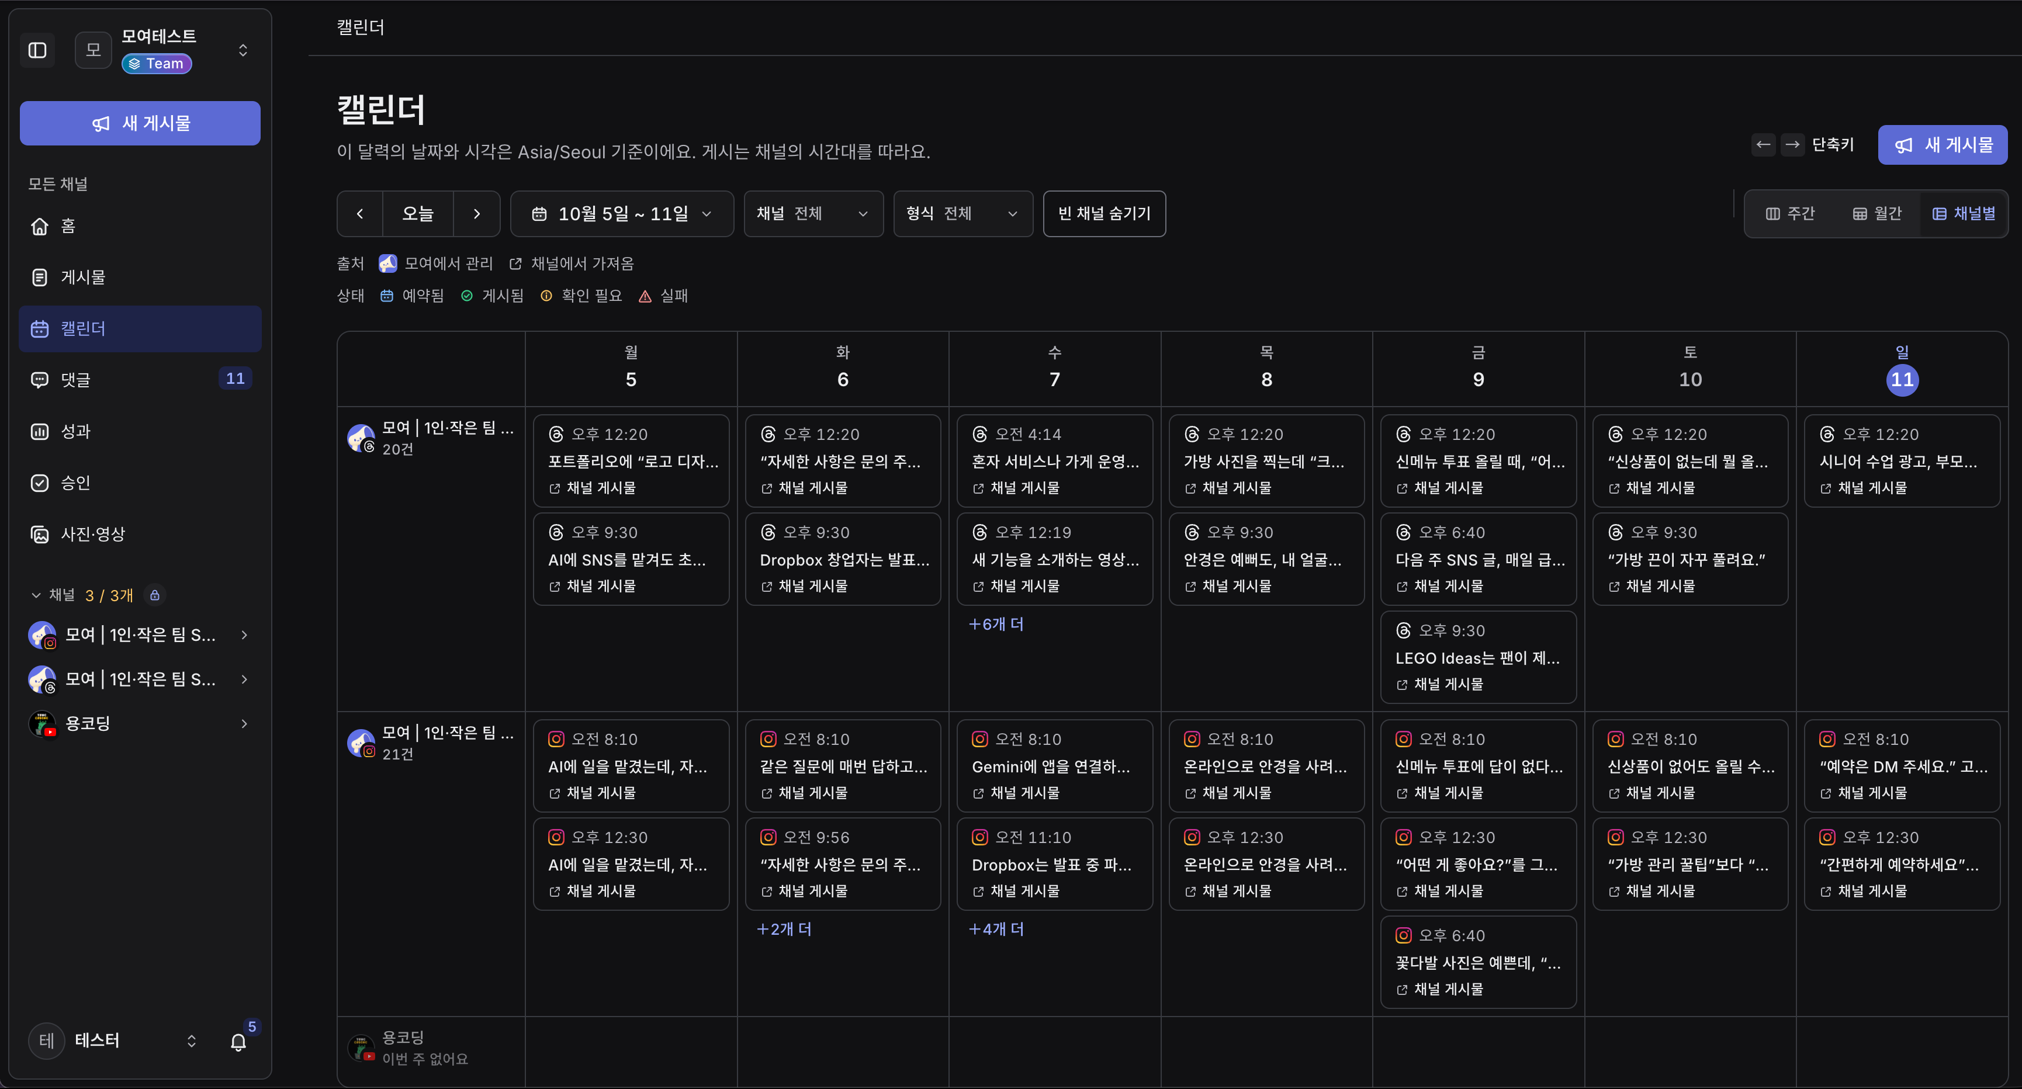Open the 댓글 section
2022x1089 pixels.
point(140,380)
